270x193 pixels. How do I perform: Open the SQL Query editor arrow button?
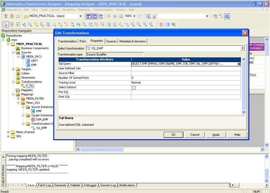(239, 64)
